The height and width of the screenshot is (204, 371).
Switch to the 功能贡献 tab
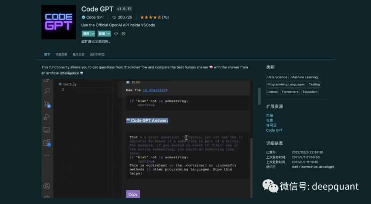(x=61, y=55)
